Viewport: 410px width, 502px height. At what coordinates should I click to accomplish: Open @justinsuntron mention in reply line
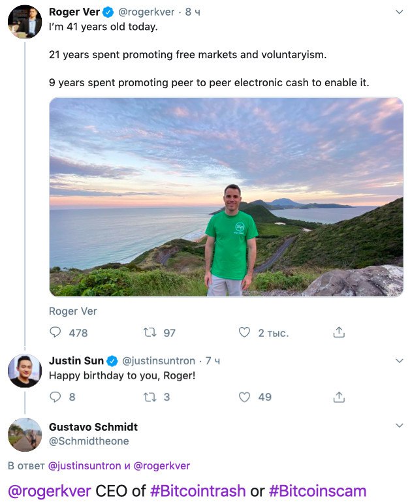coord(85,465)
